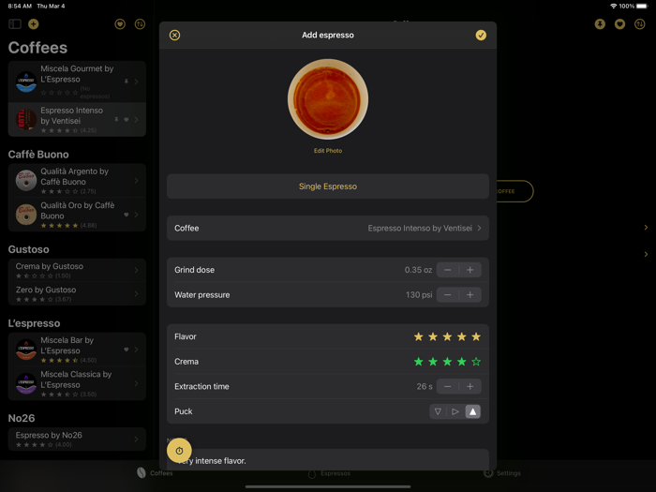Start the floating extraction timer button
This screenshot has height=492, width=656.
point(179,451)
